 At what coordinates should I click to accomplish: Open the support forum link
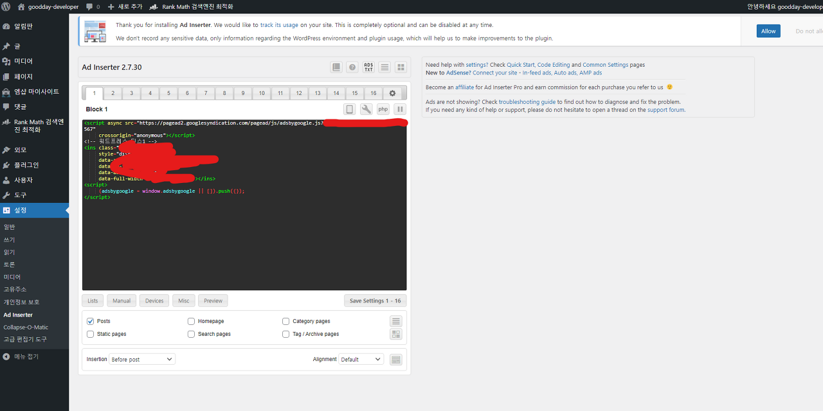[x=665, y=110]
